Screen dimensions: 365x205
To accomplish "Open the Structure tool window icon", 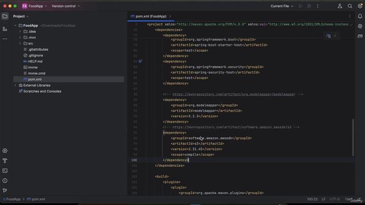I will 5,29.
